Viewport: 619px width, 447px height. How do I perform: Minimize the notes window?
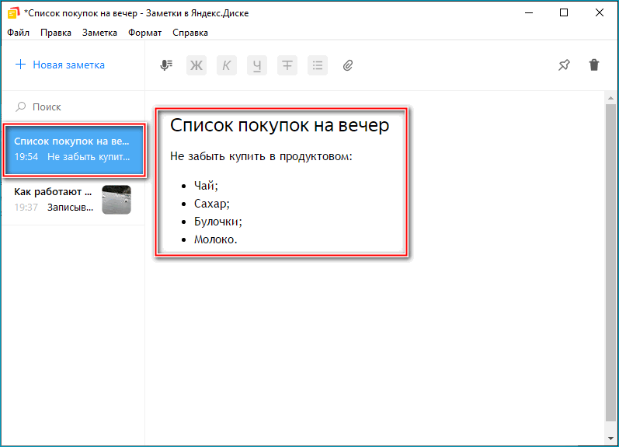529,12
